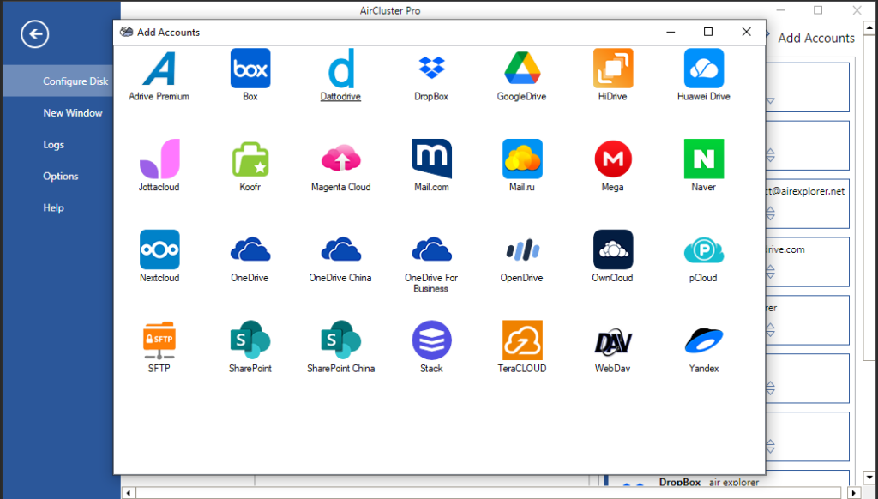Select the Naver icon

click(704, 159)
